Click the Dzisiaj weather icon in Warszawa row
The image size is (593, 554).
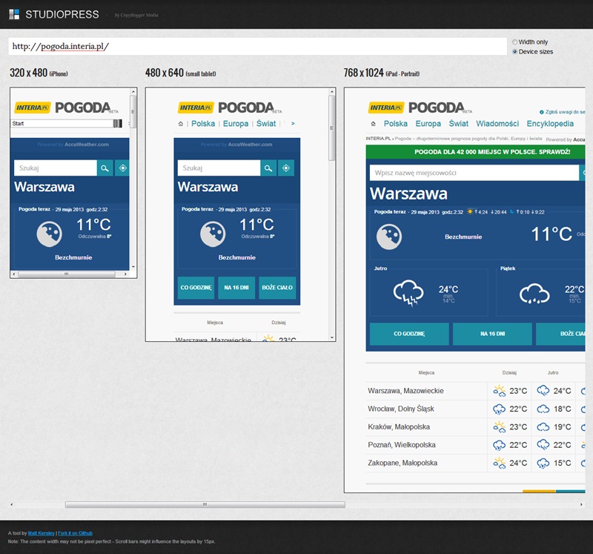click(x=499, y=391)
